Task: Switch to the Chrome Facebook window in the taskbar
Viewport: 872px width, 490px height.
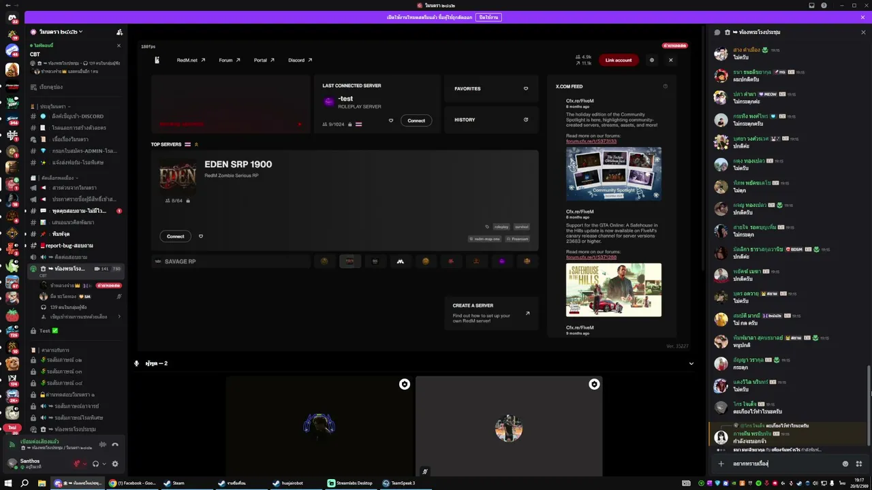Action: coord(132,483)
